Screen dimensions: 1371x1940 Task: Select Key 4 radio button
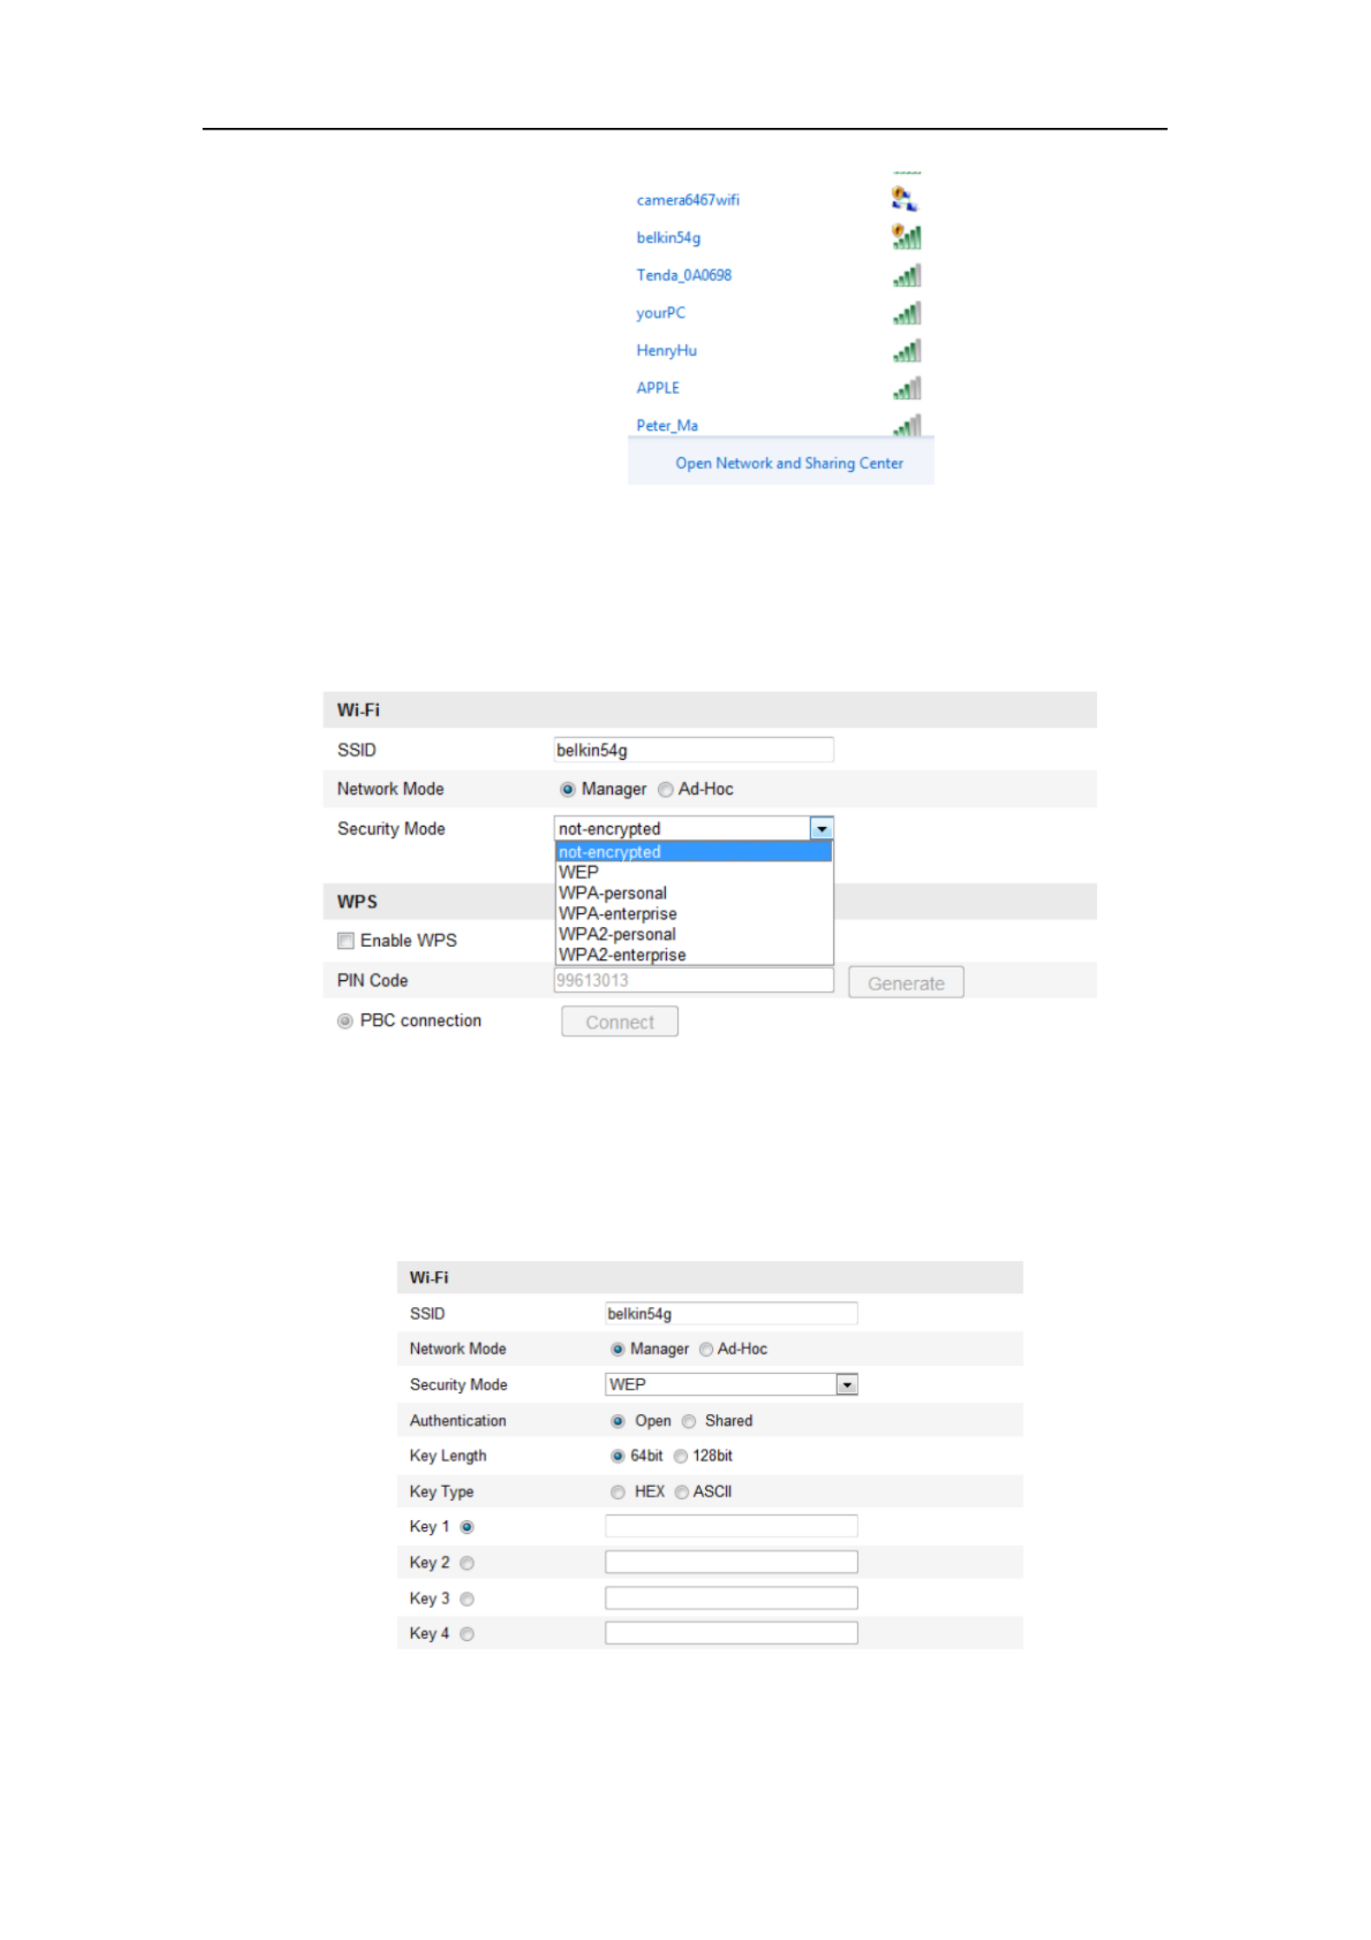coord(466,1634)
